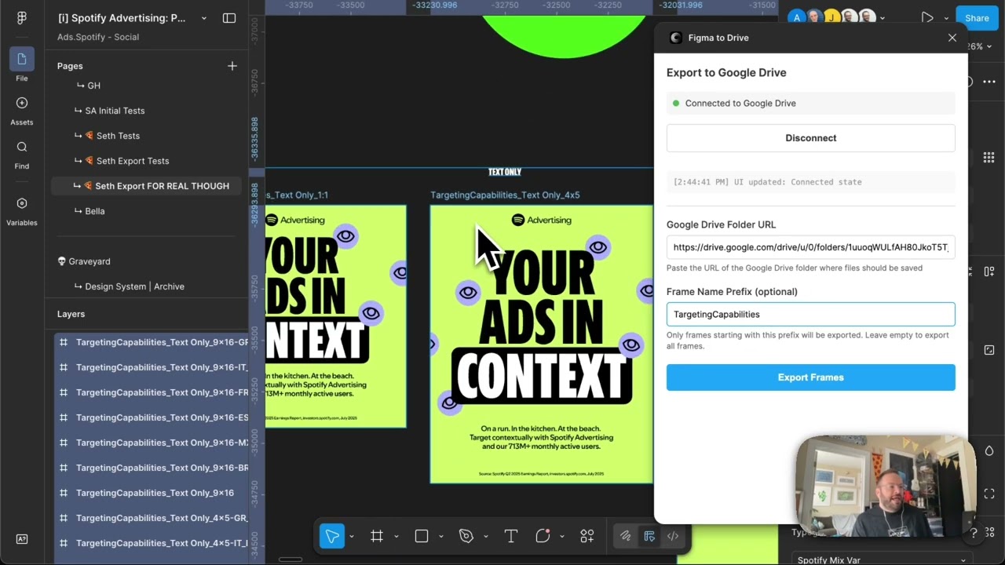
Task: Click the Share button
Action: [x=977, y=18]
